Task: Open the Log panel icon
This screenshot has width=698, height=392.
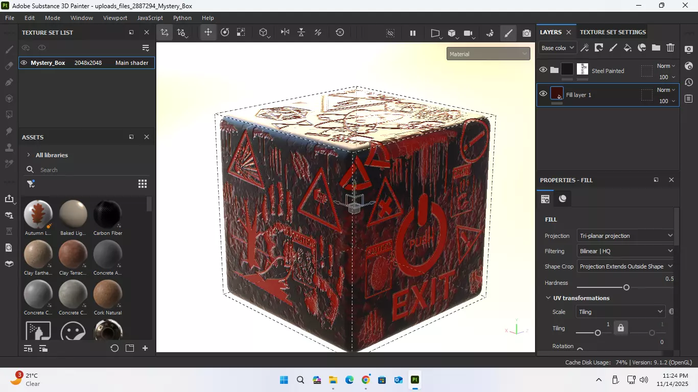Action: [x=689, y=99]
